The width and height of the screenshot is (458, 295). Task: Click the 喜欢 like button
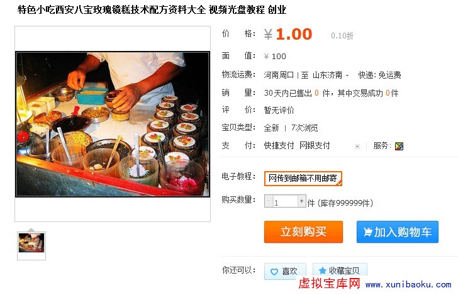click(x=285, y=271)
